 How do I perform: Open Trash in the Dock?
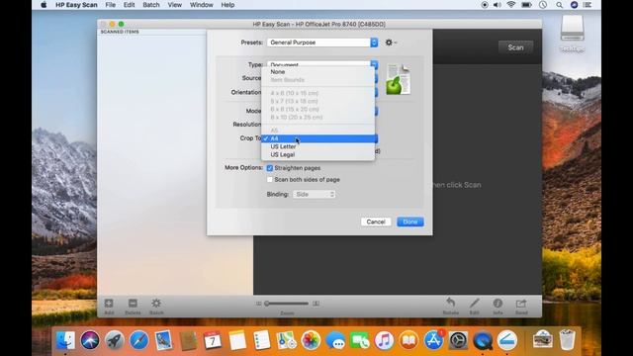click(567, 340)
